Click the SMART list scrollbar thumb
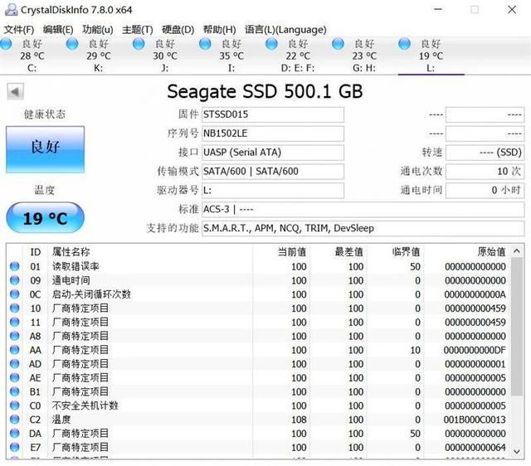 tap(517, 327)
